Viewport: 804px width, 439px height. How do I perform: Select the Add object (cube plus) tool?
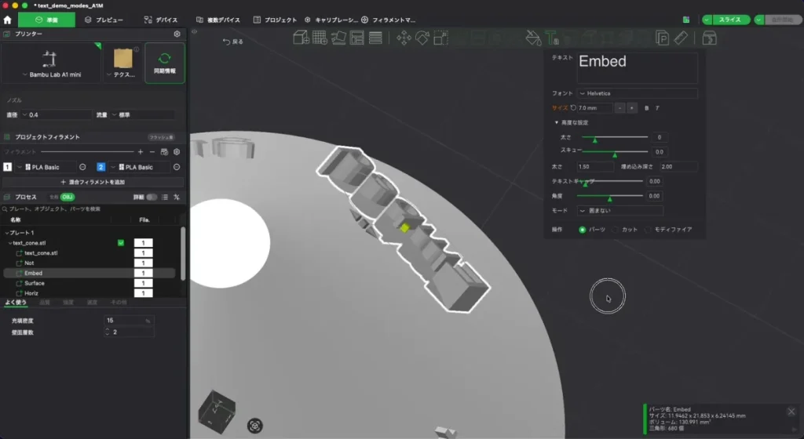[x=301, y=38]
